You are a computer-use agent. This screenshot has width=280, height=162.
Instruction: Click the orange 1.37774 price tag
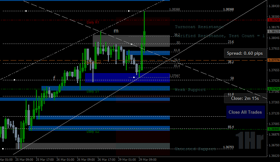[274, 60]
